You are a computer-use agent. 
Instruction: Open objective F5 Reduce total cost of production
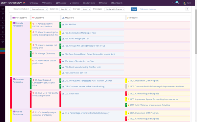pos(44,62)
